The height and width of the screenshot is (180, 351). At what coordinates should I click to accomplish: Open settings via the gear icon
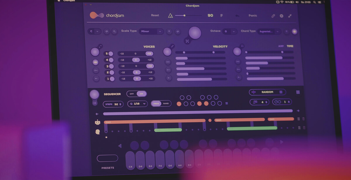tap(281, 16)
